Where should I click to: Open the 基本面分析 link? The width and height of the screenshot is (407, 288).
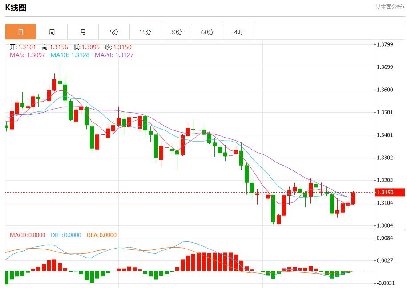(390, 7)
